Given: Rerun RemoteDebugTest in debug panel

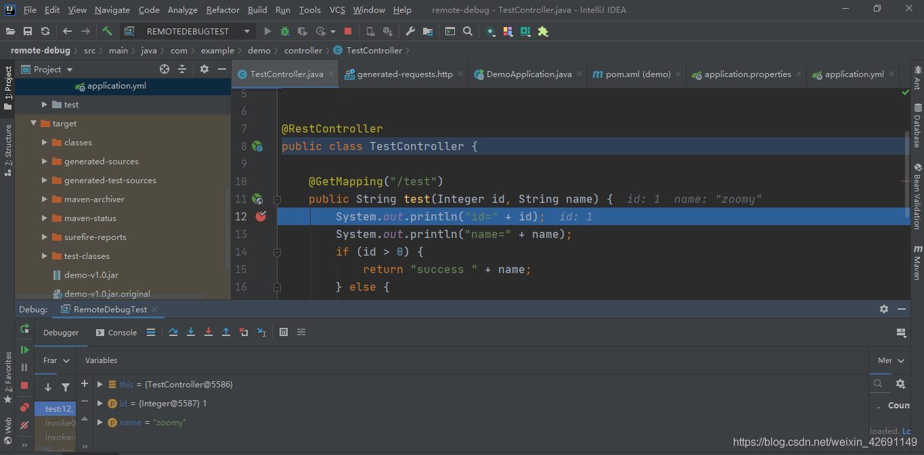Looking at the screenshot, I should pos(25,329).
